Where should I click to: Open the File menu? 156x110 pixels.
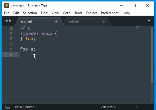(x=7, y=13)
